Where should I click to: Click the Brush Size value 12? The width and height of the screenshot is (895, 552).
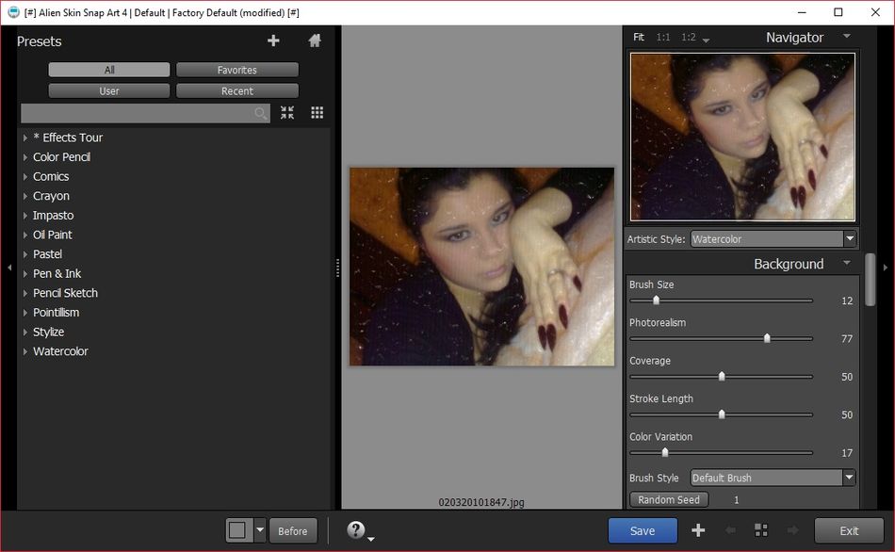847,300
